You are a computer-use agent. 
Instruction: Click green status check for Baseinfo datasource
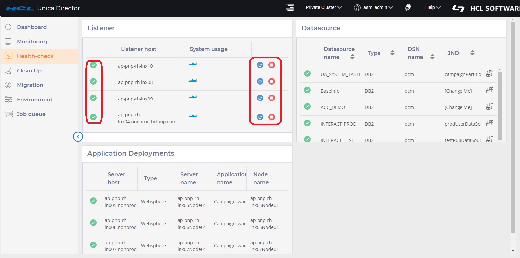(307, 90)
